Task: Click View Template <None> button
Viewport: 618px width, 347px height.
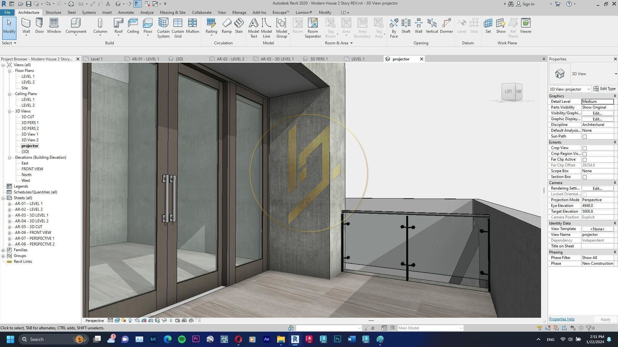Action: 597,229
